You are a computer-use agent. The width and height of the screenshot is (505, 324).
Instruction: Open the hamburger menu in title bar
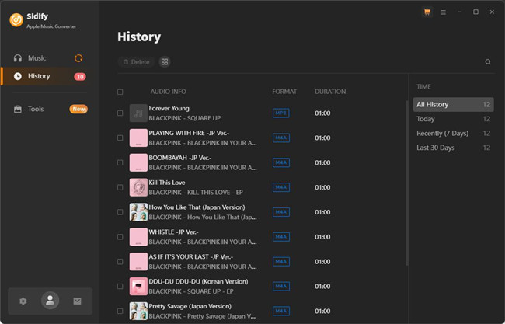coord(444,12)
